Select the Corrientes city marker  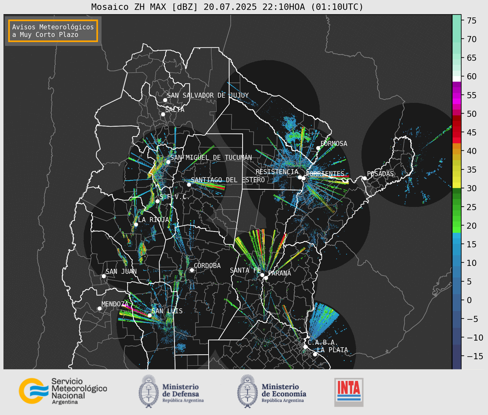304,178
